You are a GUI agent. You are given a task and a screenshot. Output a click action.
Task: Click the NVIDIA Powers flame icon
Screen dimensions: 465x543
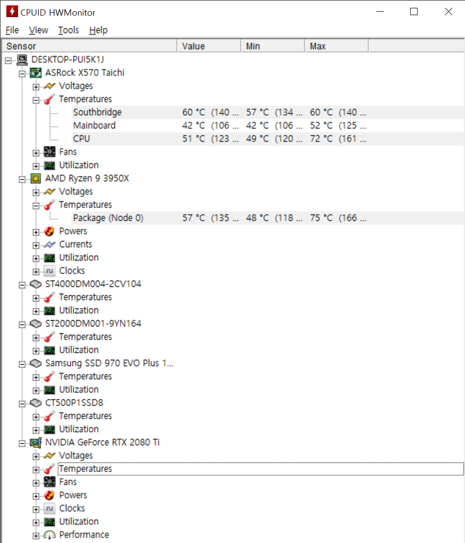click(49, 495)
